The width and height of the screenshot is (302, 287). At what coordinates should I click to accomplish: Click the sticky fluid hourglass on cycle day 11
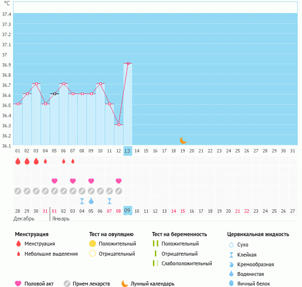110,201
